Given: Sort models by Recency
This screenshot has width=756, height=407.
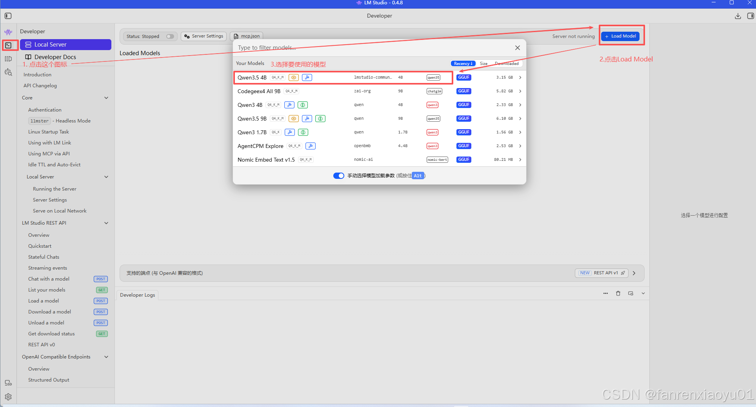Looking at the screenshot, I should tap(463, 63).
